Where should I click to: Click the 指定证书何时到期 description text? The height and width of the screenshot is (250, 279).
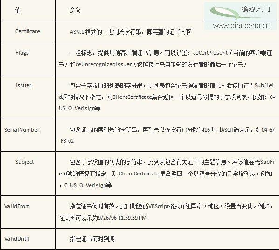92,239
